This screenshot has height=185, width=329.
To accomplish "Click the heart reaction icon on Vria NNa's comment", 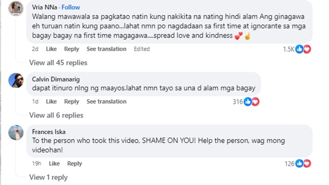I will click(307, 49).
